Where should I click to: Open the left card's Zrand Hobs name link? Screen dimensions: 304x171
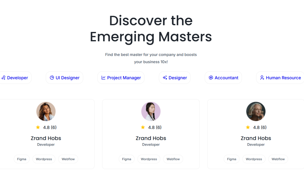(x=46, y=138)
